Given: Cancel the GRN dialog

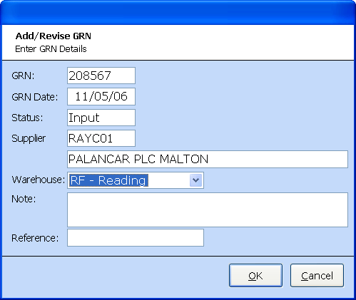Looking at the screenshot, I should (317, 276).
